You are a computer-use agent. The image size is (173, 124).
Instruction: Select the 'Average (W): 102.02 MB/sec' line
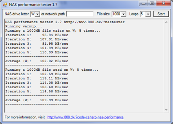coord(37,61)
